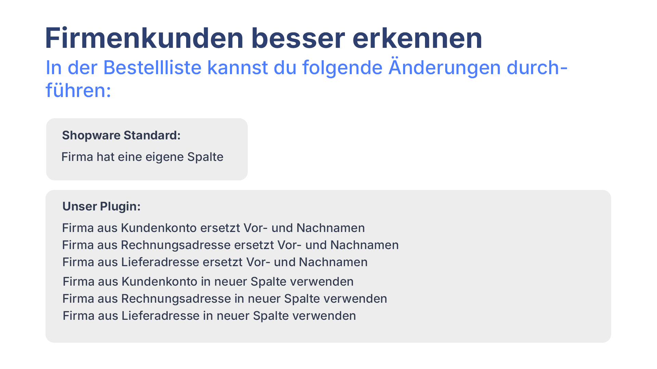
Task: Click the word "Plugin:" in the lower box heading
Action: 120,206
